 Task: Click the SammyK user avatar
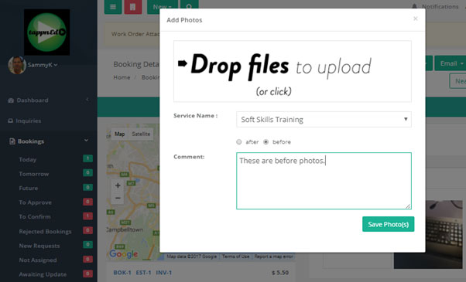tap(17, 65)
